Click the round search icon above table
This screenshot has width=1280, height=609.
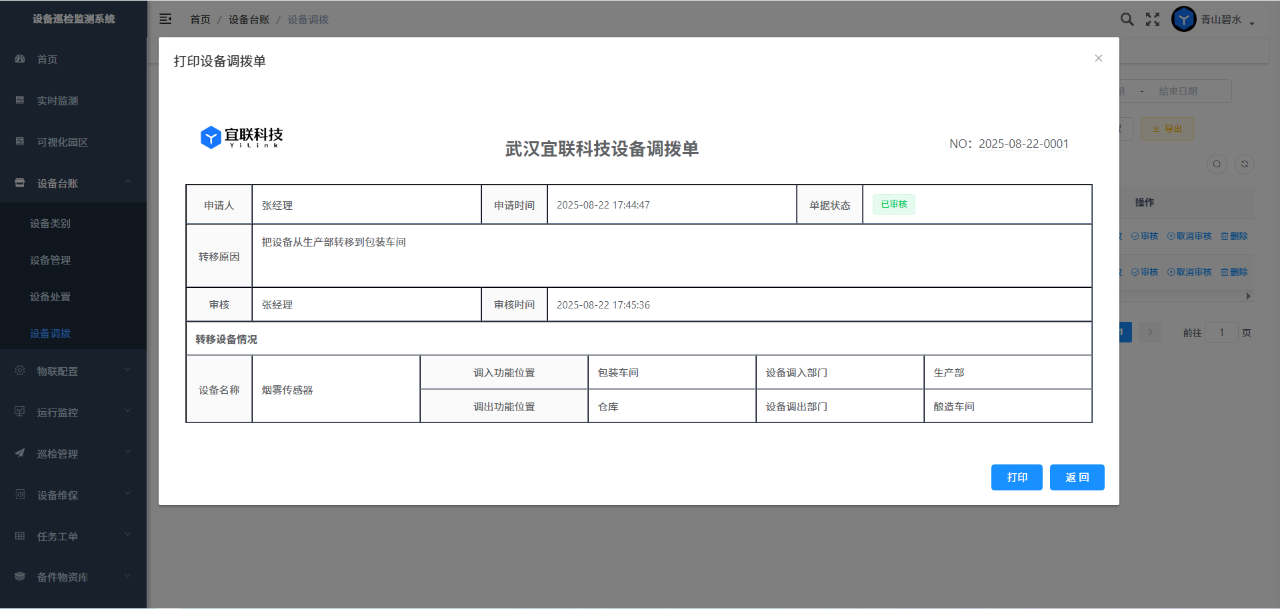click(1217, 165)
